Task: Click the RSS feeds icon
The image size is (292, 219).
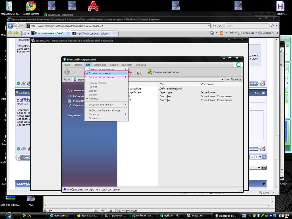Action: 222,33
